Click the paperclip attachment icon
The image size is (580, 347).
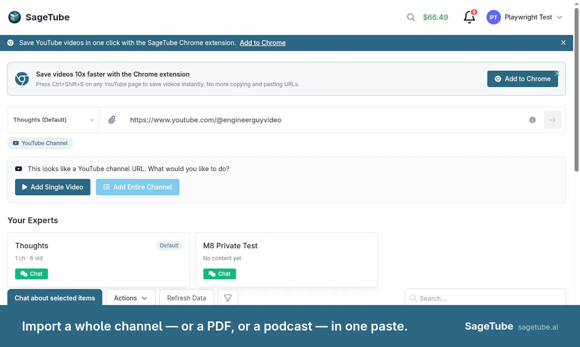112,120
